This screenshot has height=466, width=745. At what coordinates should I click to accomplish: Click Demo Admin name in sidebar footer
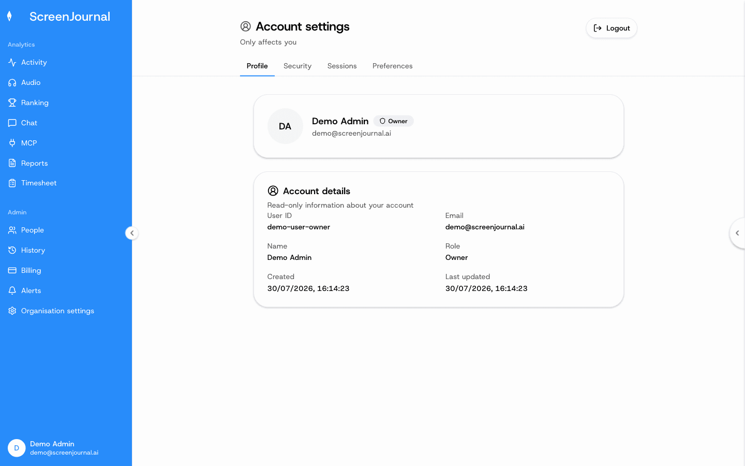pos(52,444)
